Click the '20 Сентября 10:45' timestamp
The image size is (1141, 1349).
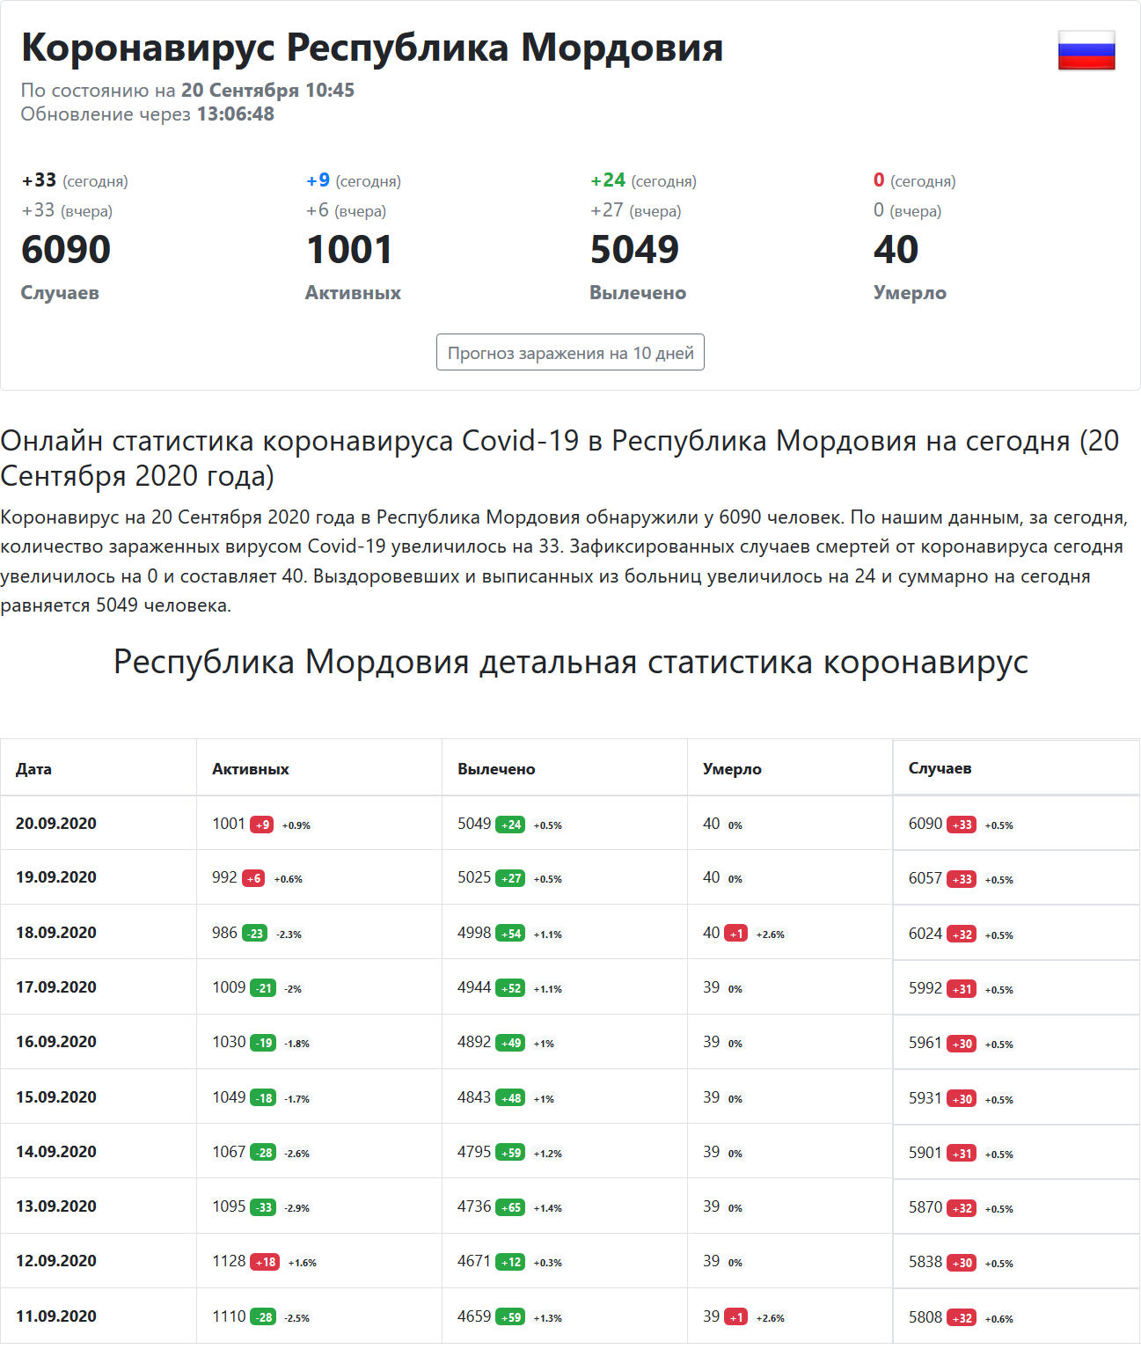[267, 90]
